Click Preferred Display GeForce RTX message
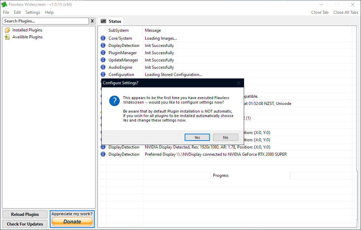This screenshot has width=361, height=230. (x=216, y=154)
